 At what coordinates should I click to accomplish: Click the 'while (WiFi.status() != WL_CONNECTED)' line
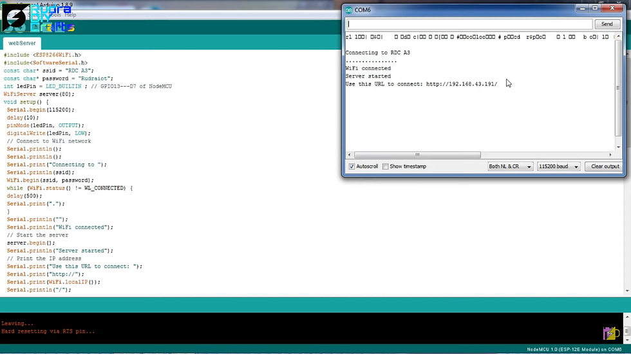coord(70,188)
